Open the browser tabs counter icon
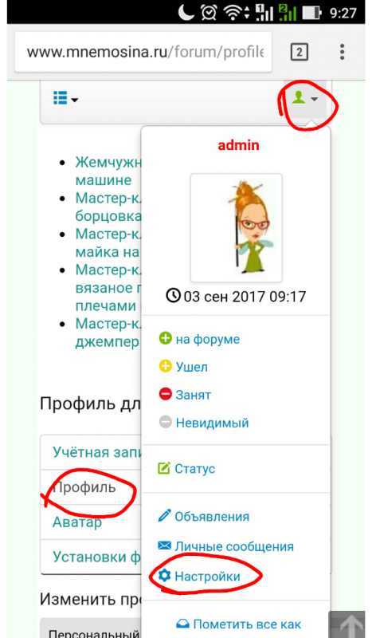This screenshot has width=372, height=638. click(x=299, y=52)
